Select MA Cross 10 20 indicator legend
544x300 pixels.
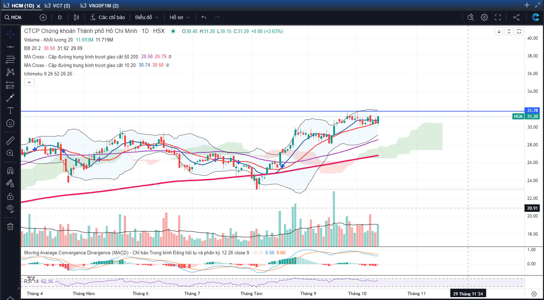point(80,65)
